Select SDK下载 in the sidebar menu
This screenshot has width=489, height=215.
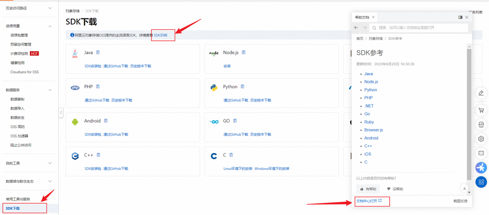click(13, 209)
